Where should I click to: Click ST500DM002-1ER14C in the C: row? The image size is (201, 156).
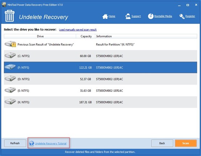[110, 56]
